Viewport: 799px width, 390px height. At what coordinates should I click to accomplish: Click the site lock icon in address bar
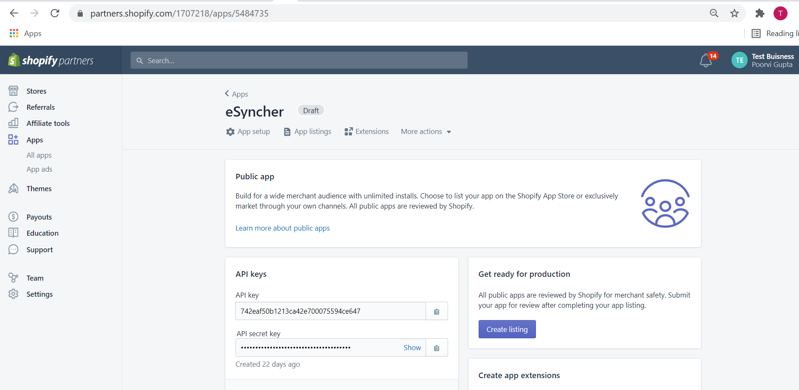click(80, 14)
